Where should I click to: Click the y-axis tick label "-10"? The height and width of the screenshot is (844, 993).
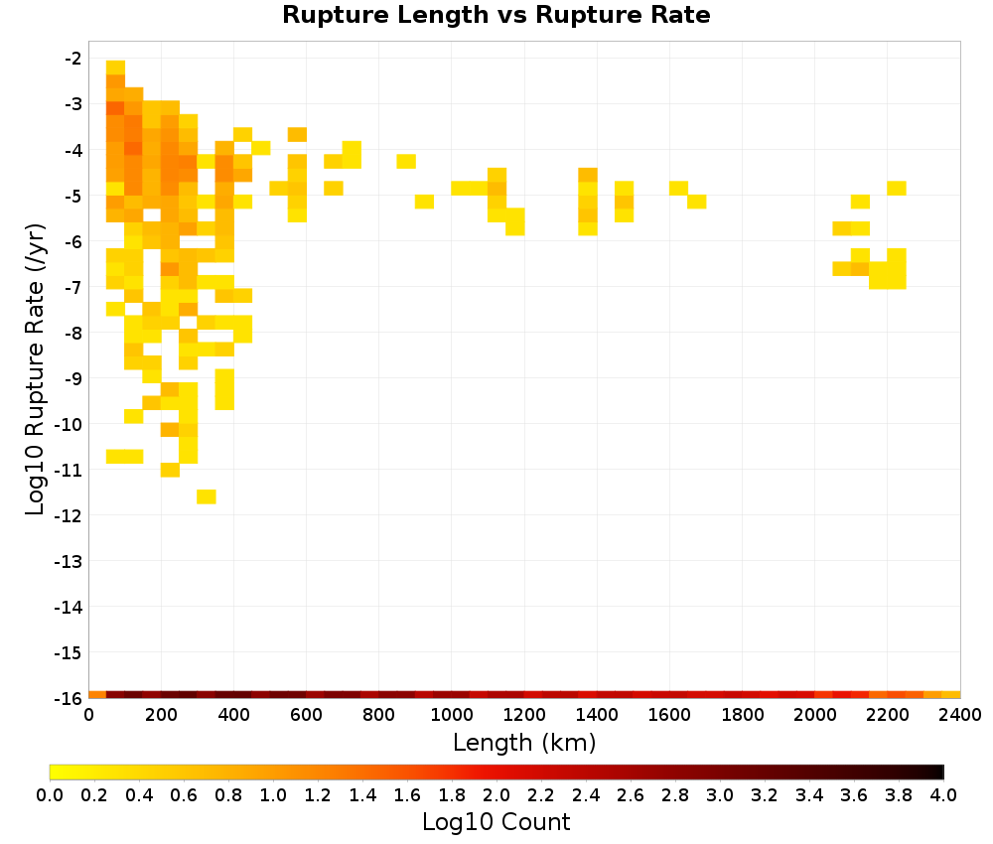click(69, 424)
